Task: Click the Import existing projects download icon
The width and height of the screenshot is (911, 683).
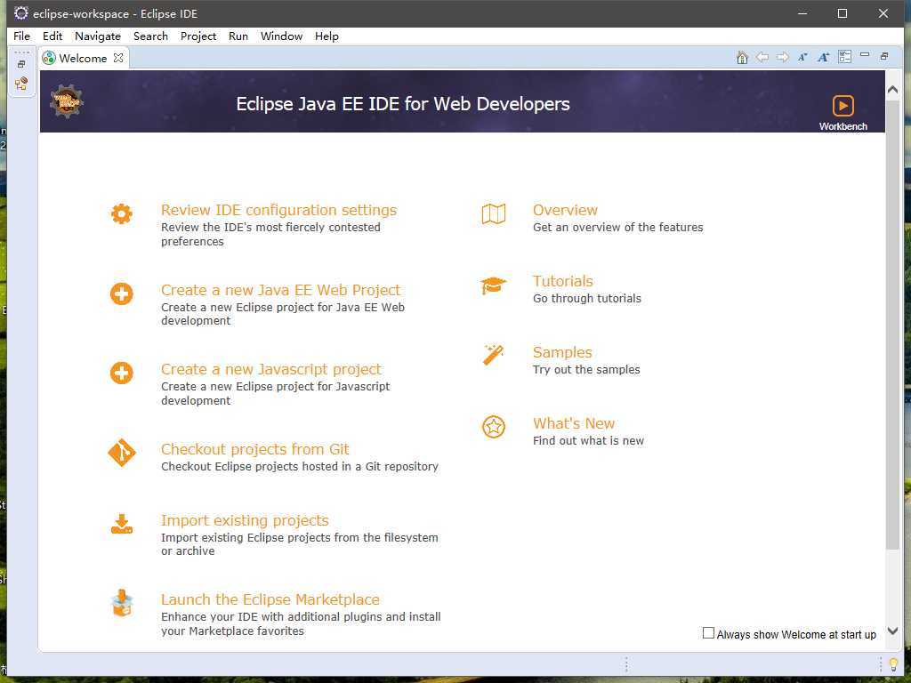Action: tap(121, 524)
